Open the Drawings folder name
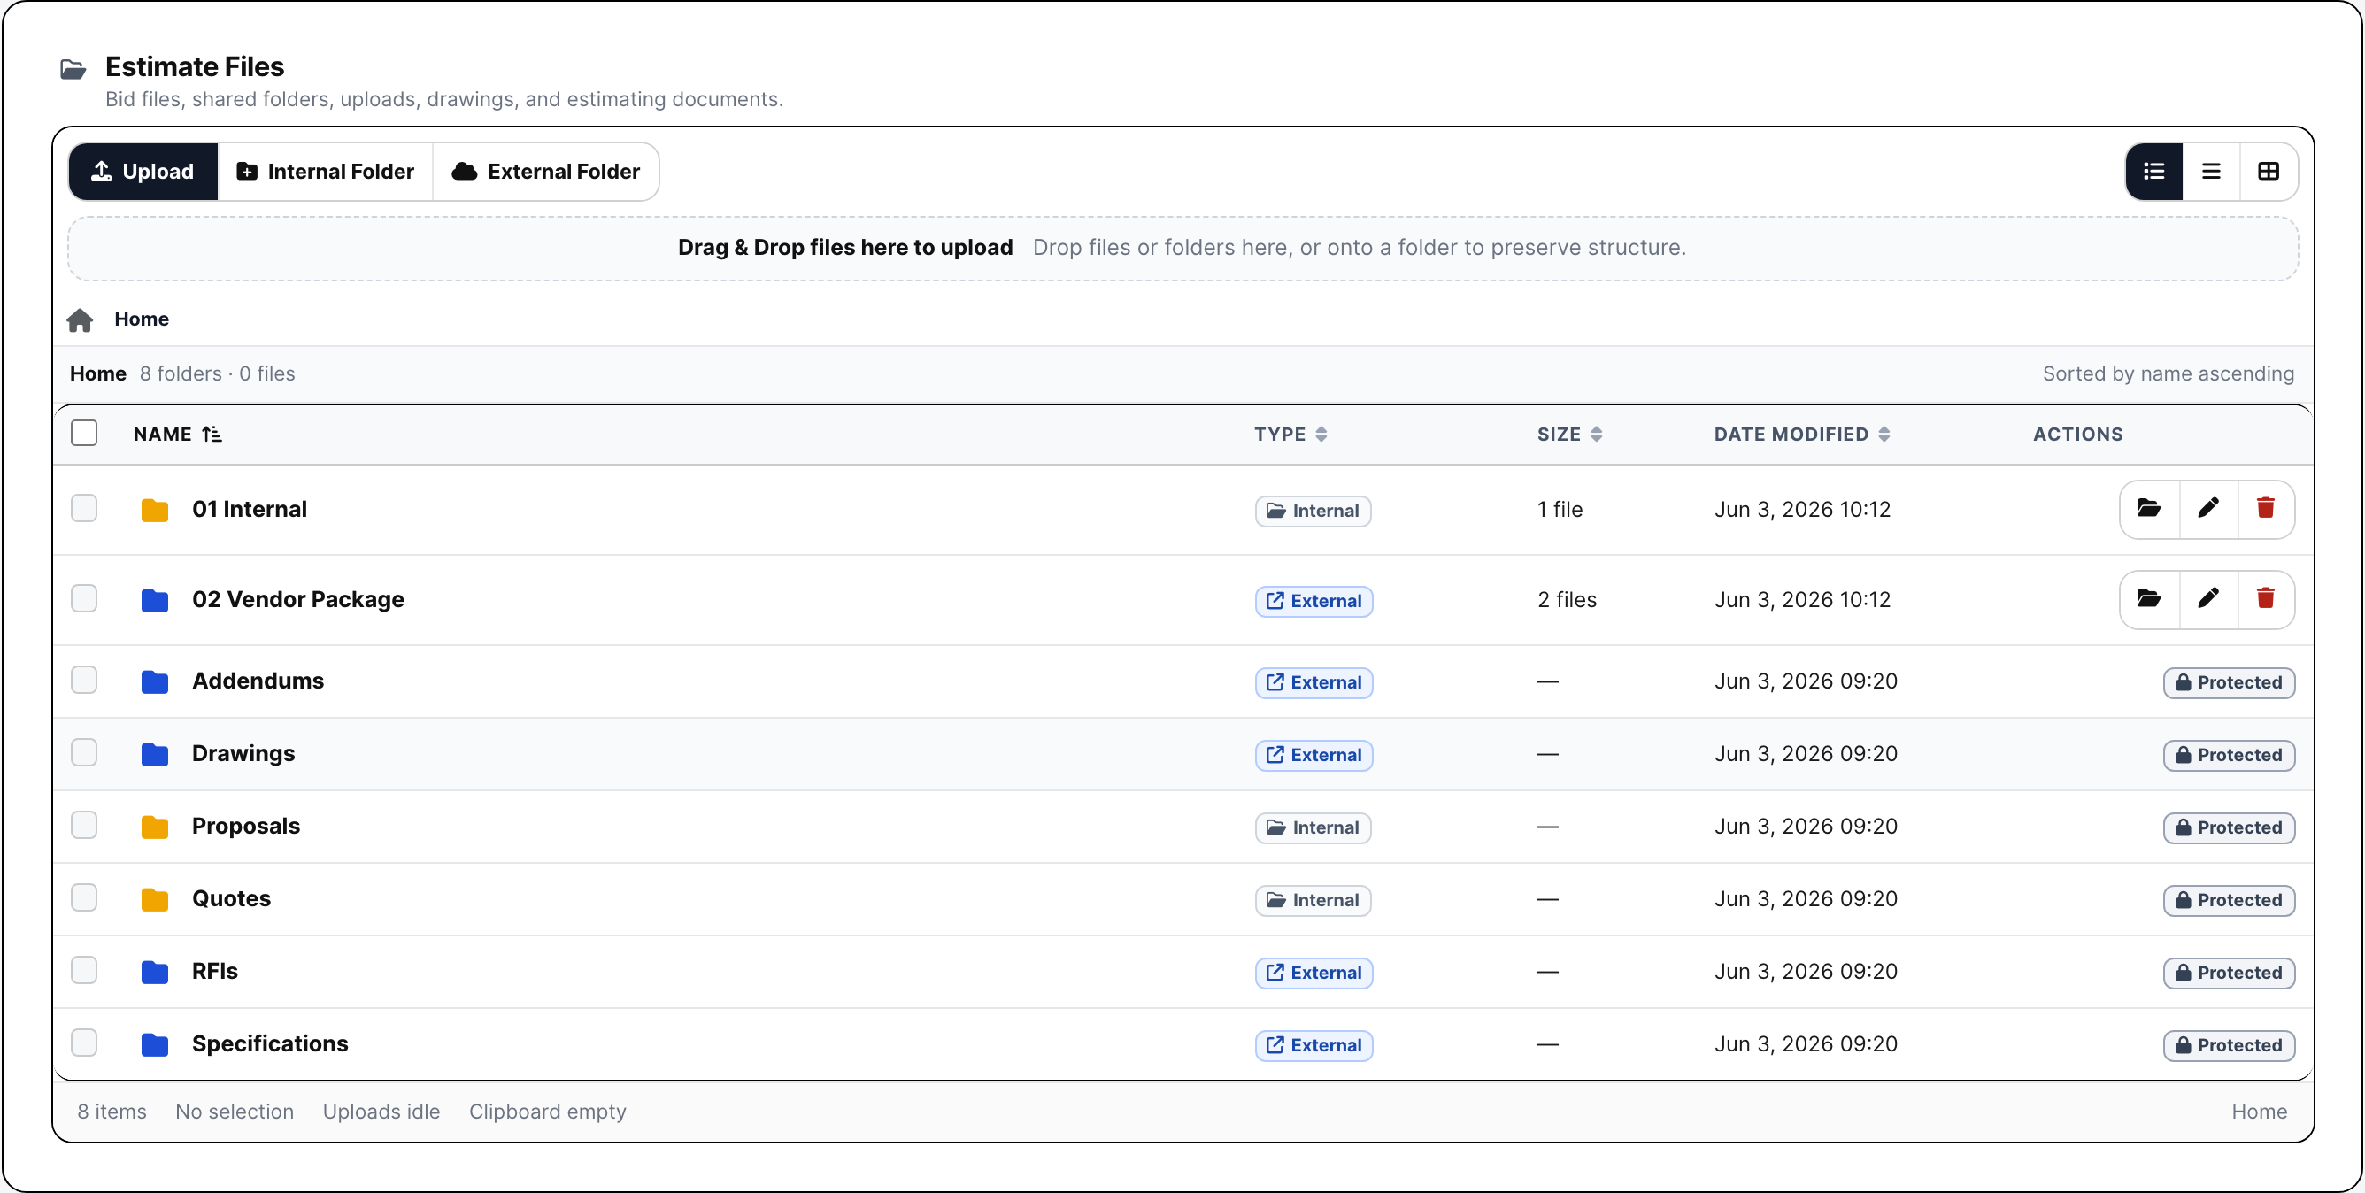2365x1193 pixels. 243,753
